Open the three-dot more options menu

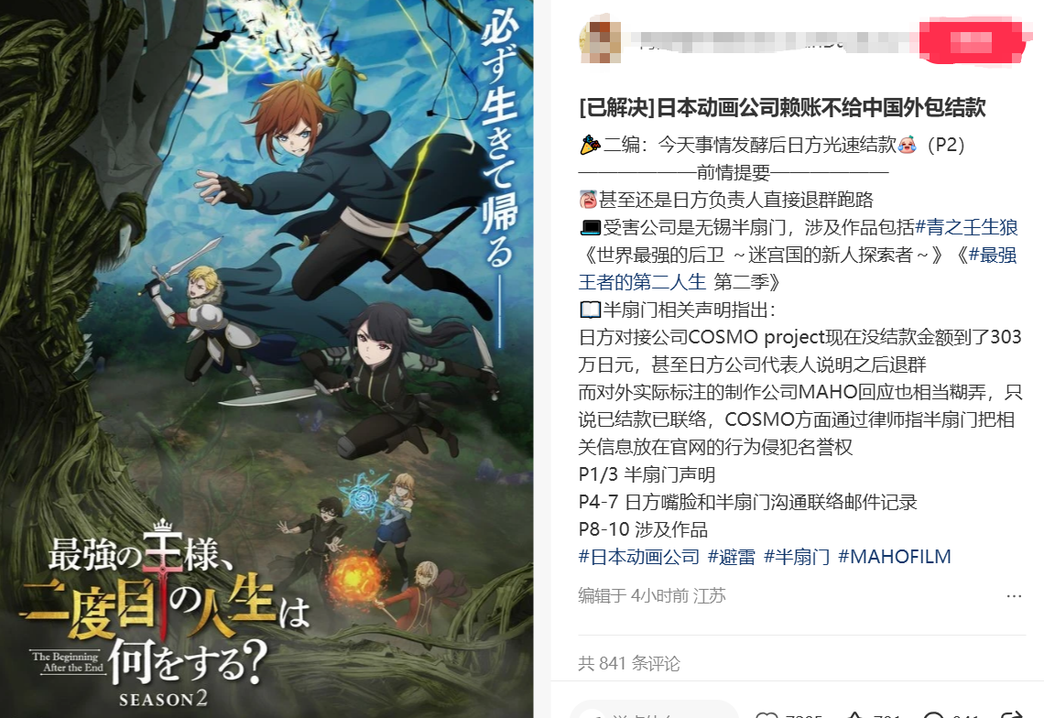pos(1014,595)
